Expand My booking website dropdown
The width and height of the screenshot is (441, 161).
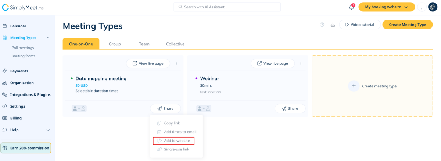tap(386, 7)
